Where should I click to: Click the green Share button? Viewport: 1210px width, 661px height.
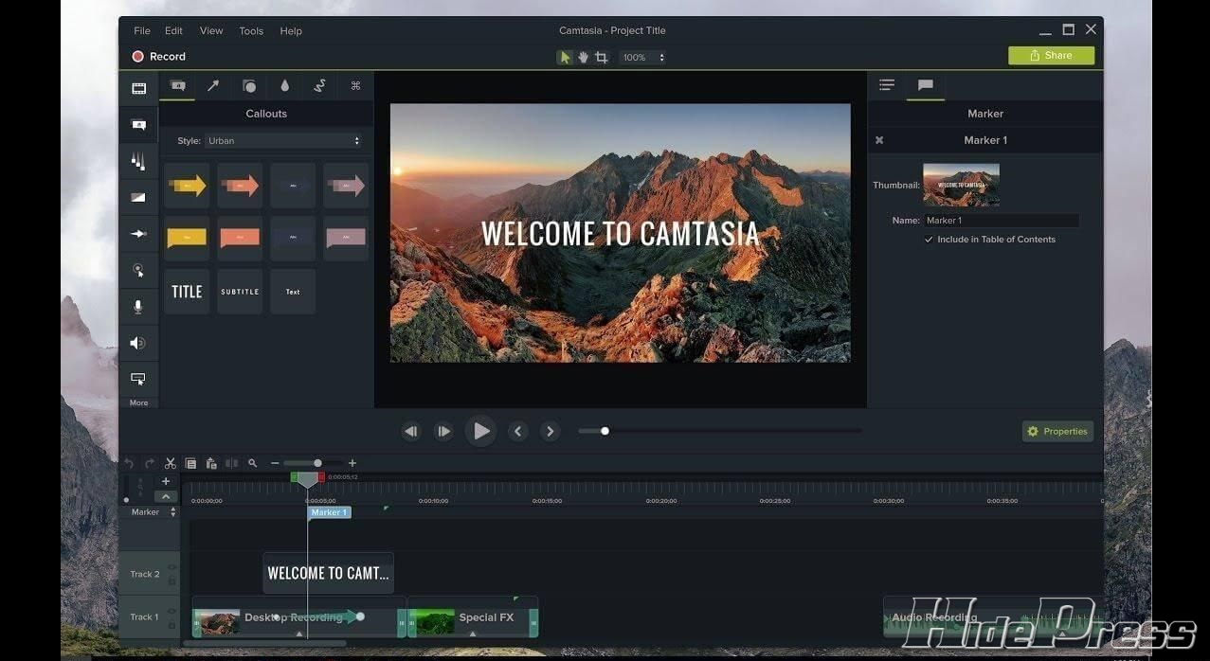pyautogui.click(x=1051, y=56)
